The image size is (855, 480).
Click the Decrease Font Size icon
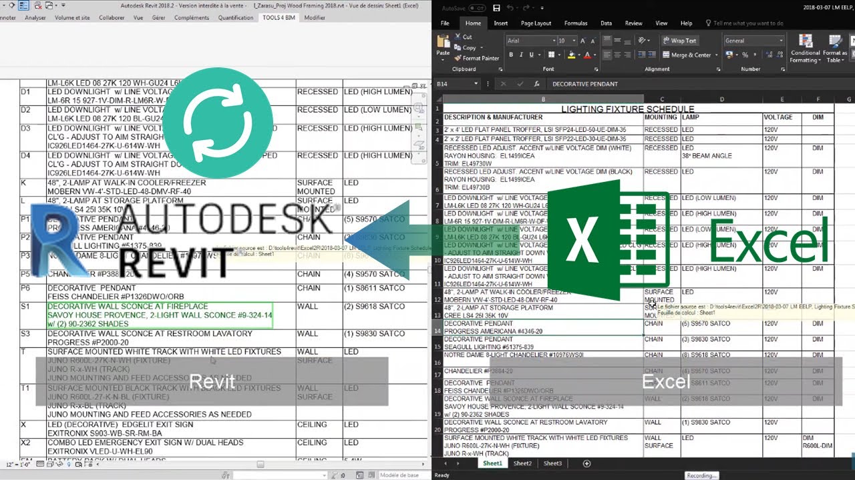point(593,41)
